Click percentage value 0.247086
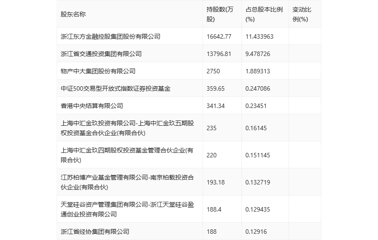 (257, 89)
